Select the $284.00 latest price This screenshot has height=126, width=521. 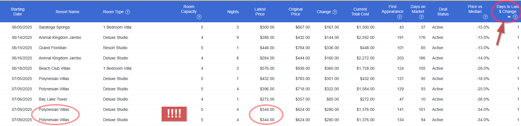click(x=267, y=58)
